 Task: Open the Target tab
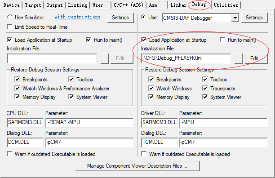[x=33, y=5]
